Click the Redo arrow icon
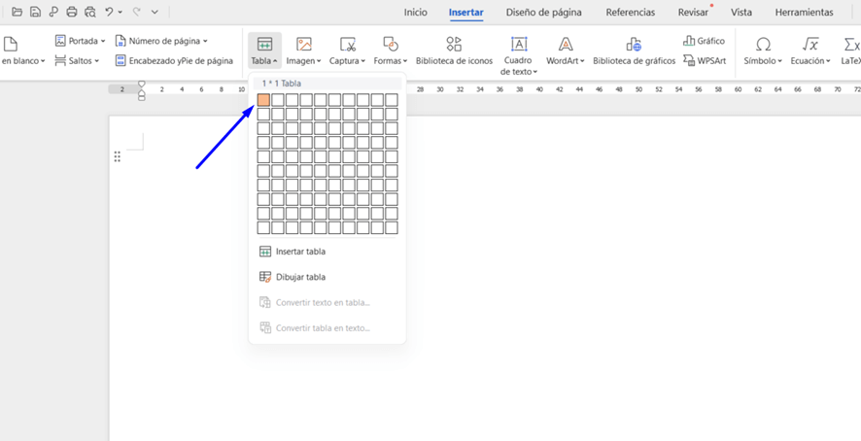The height and width of the screenshot is (441, 861). 136,12
